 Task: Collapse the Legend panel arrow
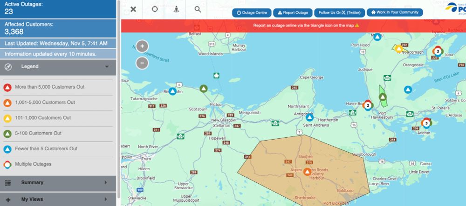pos(107,67)
